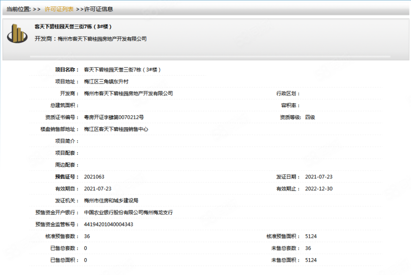Click the 发证日期 value 2021-07-23
411x275 pixels.
click(319, 177)
